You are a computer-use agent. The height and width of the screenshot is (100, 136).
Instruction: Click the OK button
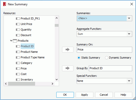pos(65,95)
